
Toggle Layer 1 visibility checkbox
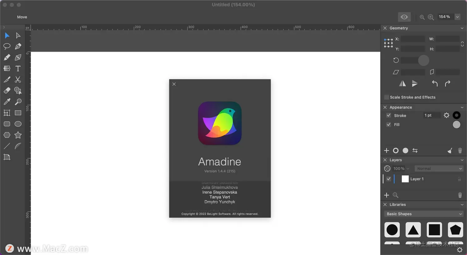coord(389,179)
